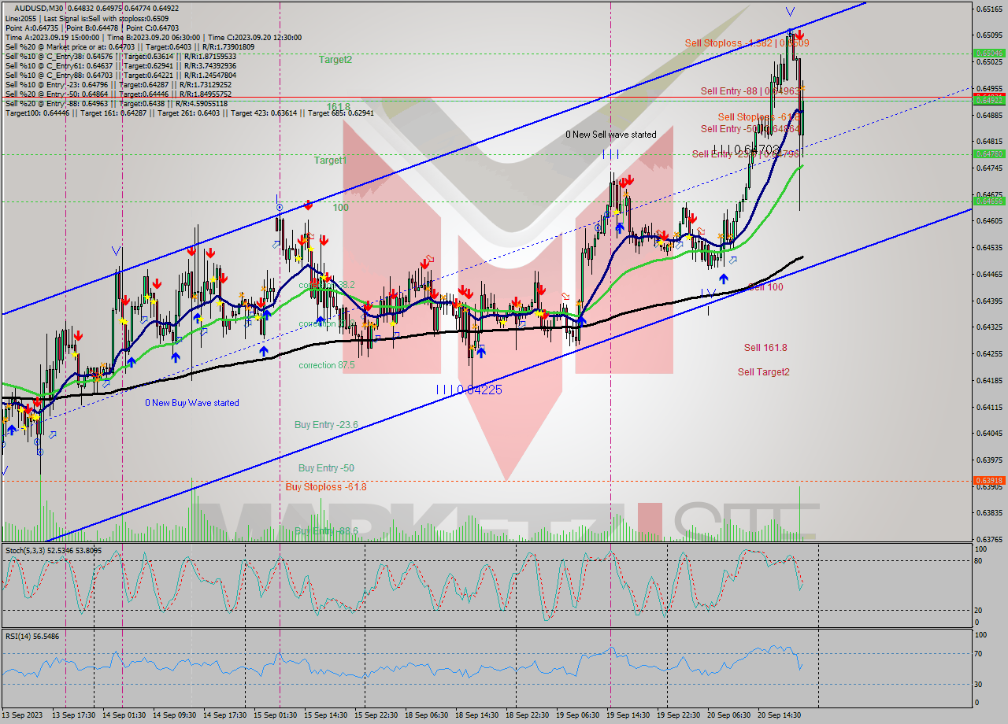Click the 'Buy Entry -23.6' label
This screenshot has height=724, width=1008.
pos(326,424)
